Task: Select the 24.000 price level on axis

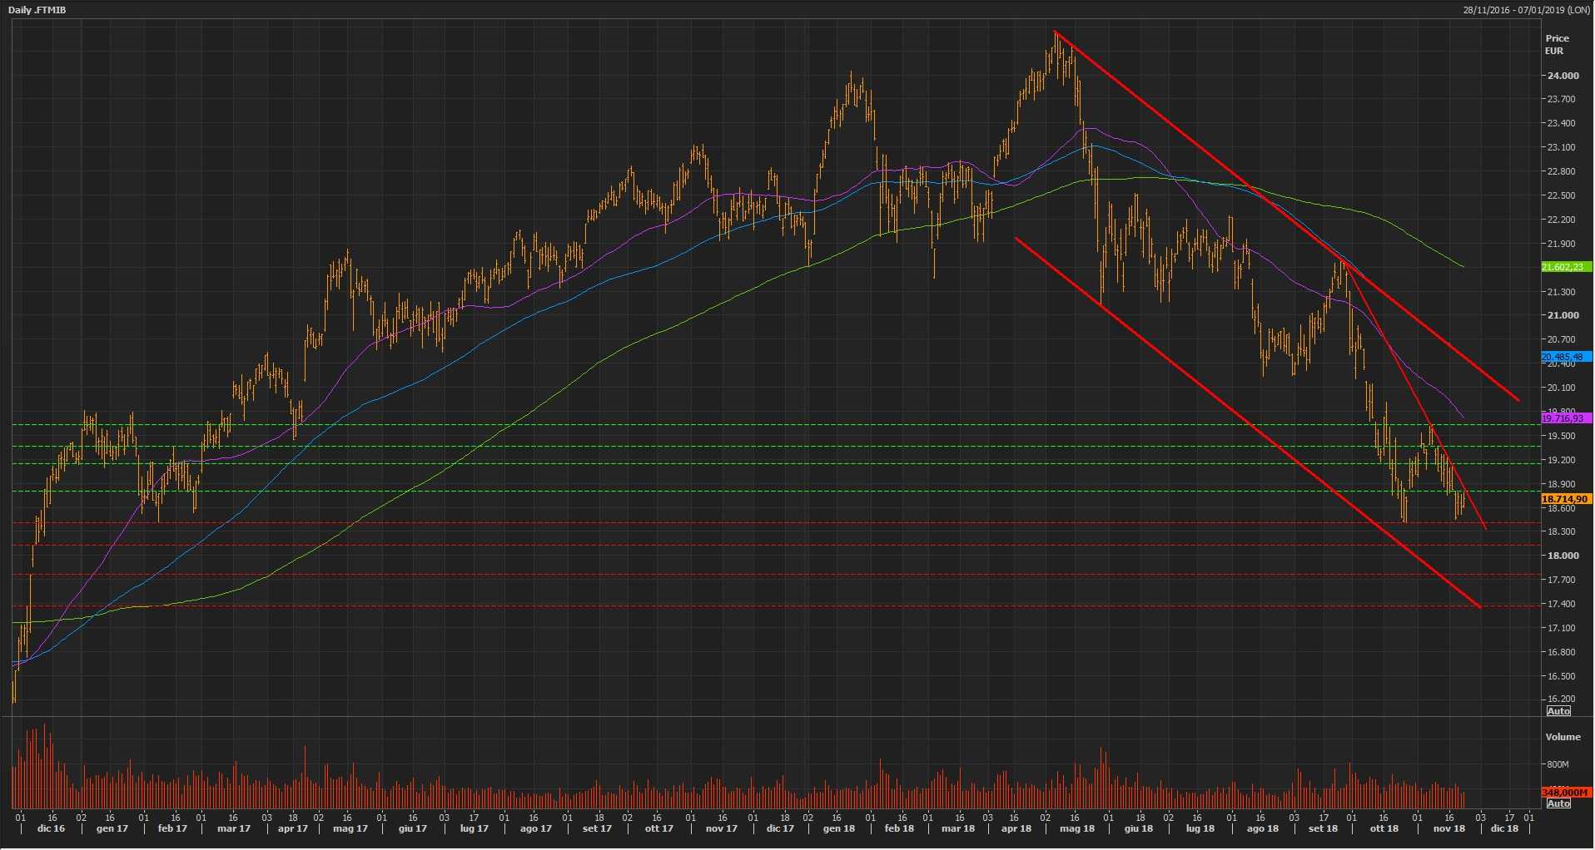Action: 1562,76
